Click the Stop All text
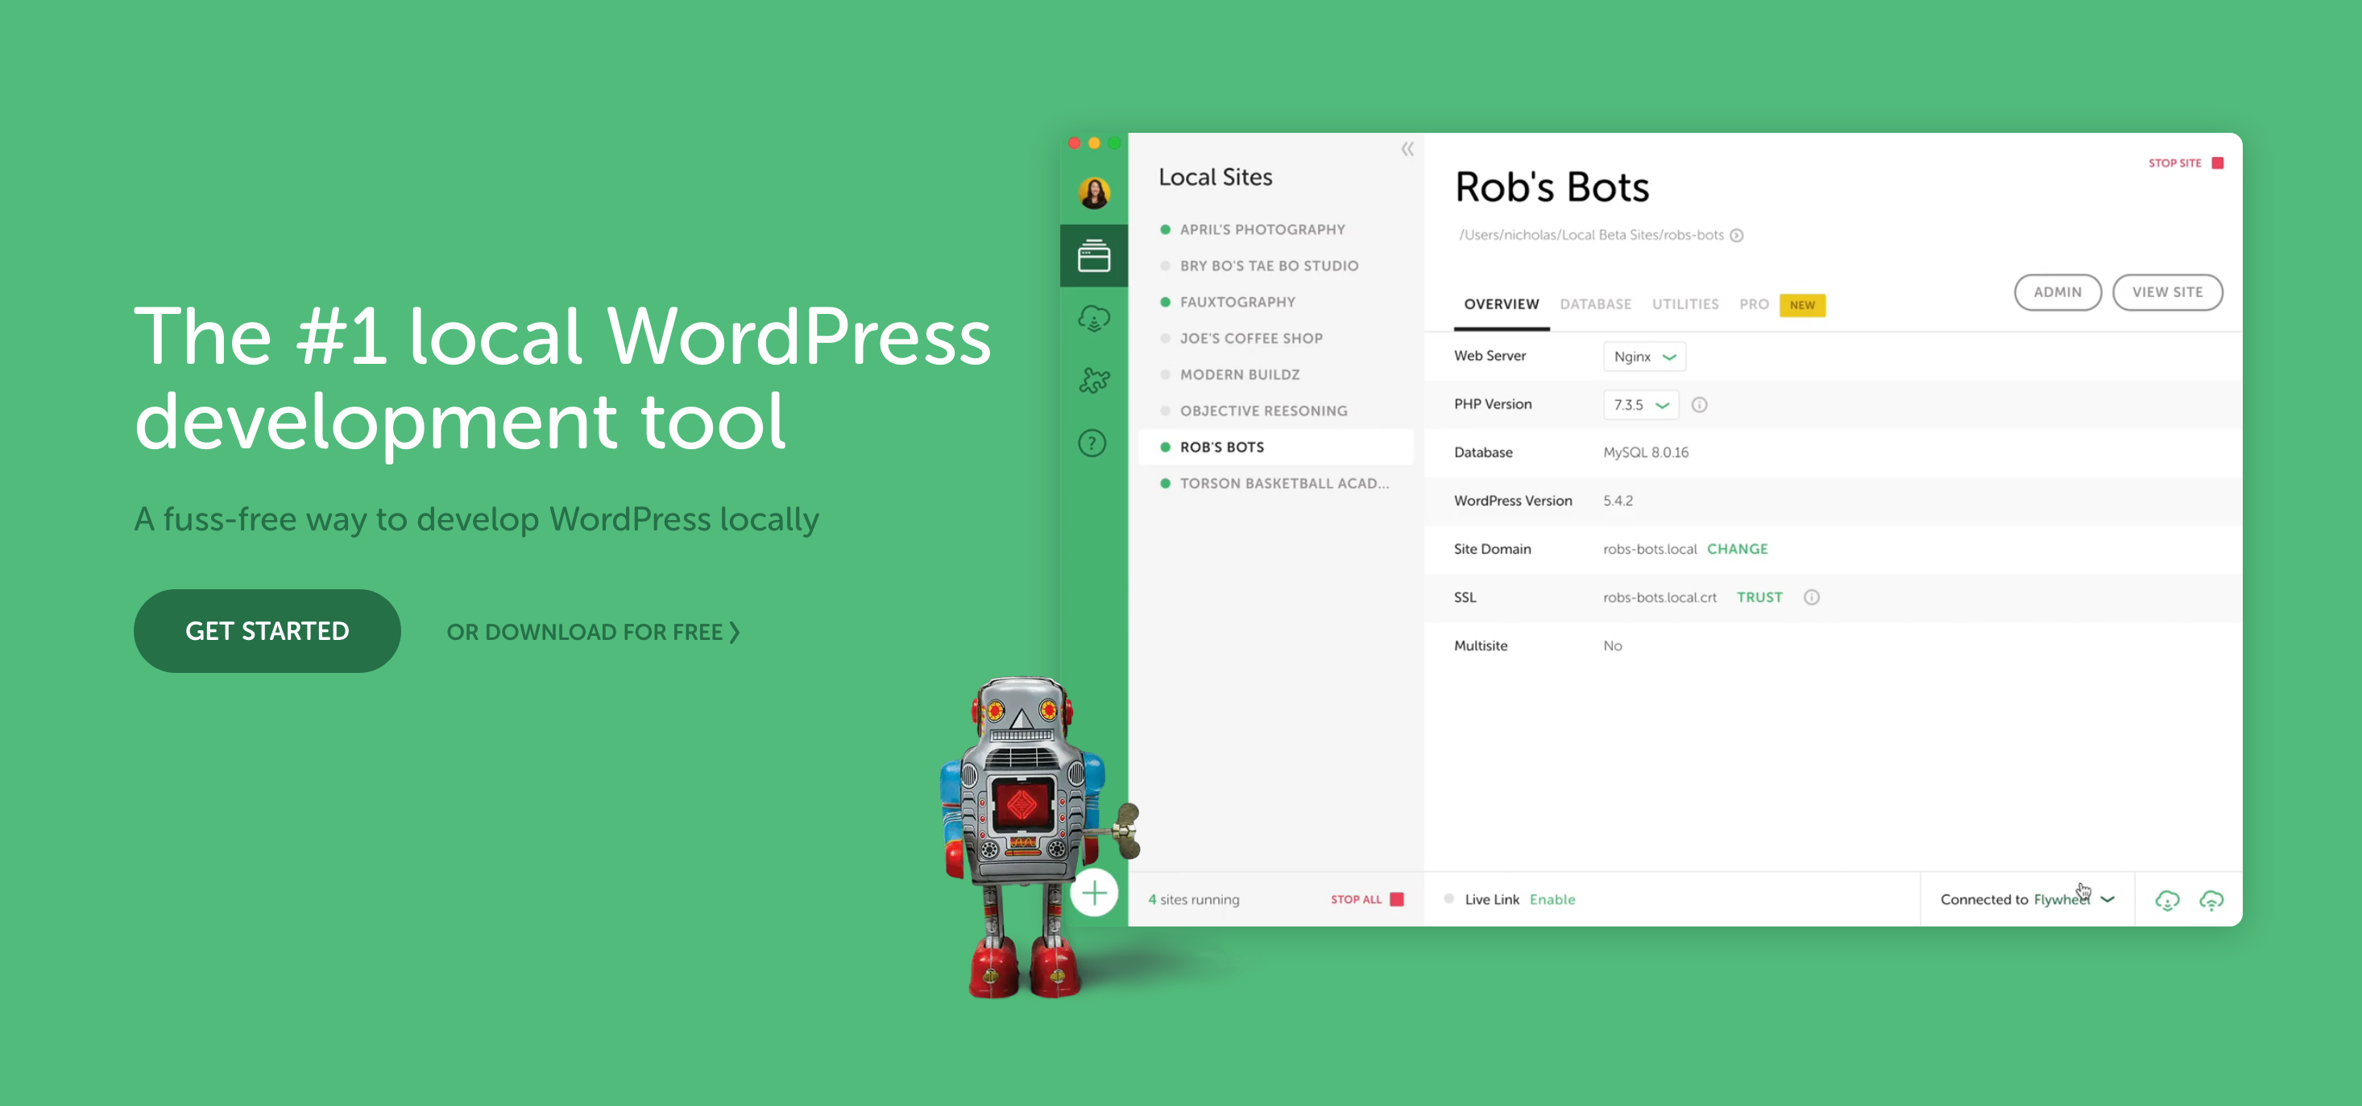Viewport: 2362px width, 1106px height. click(1356, 900)
